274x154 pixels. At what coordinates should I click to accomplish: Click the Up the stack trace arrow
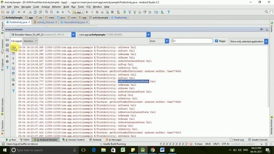point(13,59)
